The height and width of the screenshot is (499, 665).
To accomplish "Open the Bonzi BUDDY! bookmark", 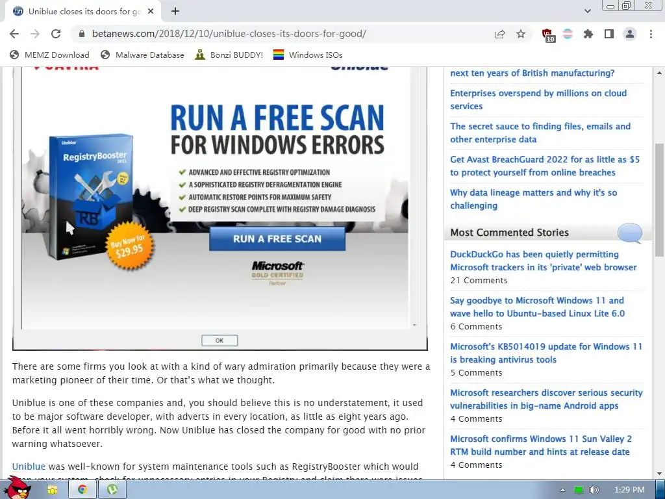I will click(x=229, y=55).
